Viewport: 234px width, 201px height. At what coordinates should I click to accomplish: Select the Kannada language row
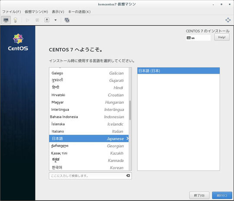[x=89, y=160]
